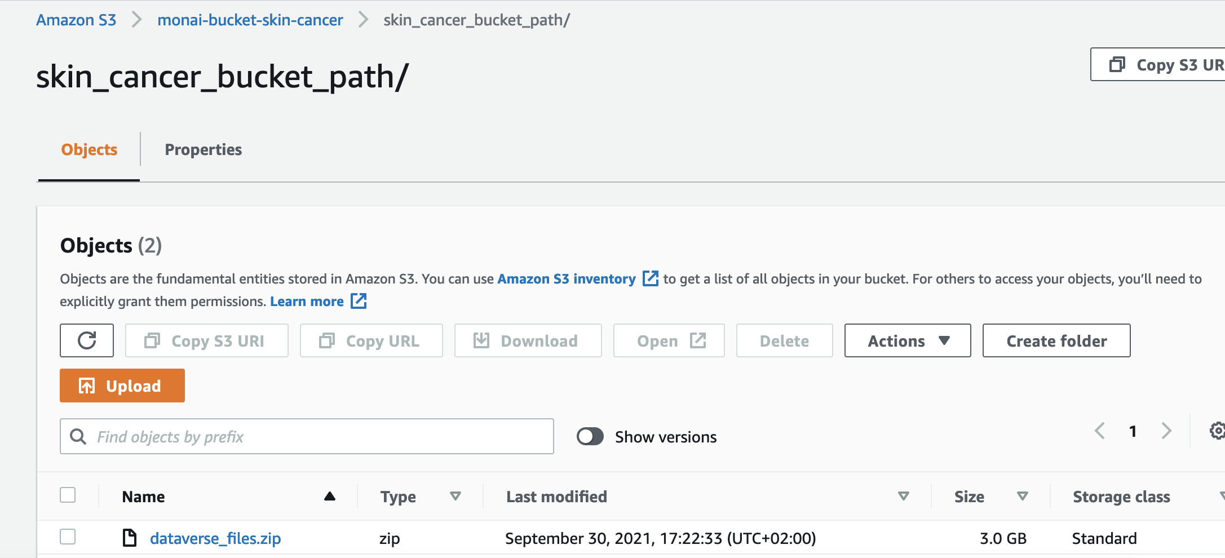Click the Download button

(x=528, y=340)
